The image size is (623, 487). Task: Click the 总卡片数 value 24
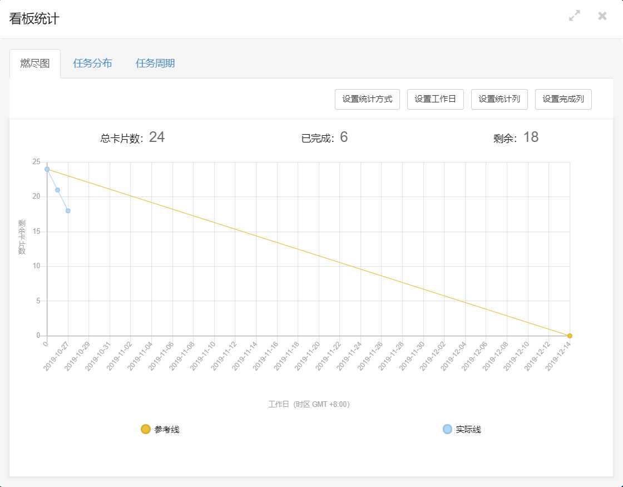[157, 137]
